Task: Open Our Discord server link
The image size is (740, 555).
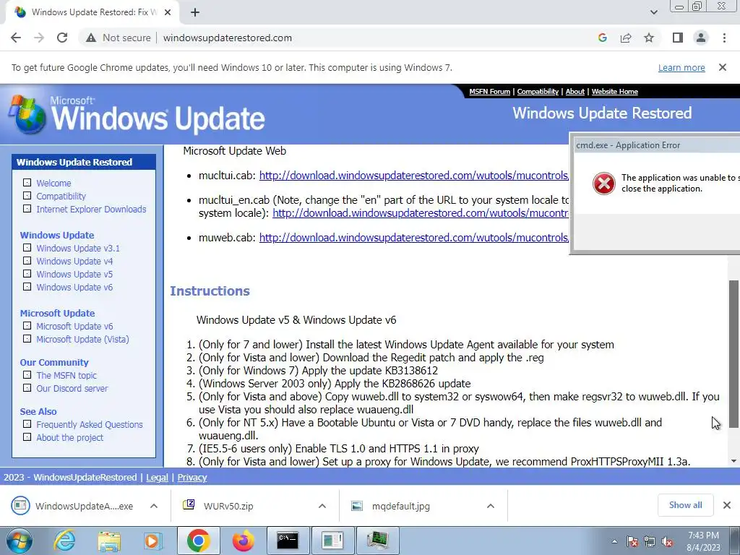Action: click(72, 388)
